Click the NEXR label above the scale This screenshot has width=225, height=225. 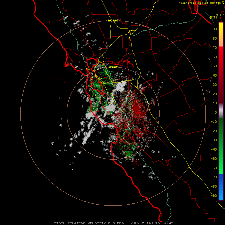pos(220,15)
